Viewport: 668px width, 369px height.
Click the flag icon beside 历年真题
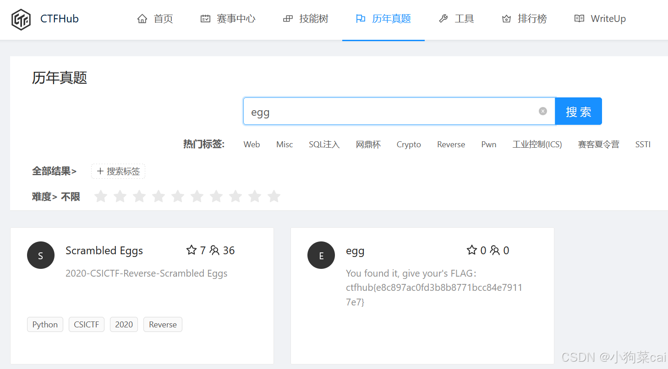pos(361,19)
